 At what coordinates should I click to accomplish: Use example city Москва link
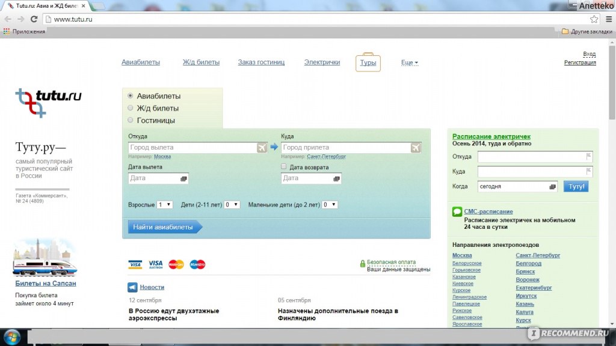tap(162, 157)
